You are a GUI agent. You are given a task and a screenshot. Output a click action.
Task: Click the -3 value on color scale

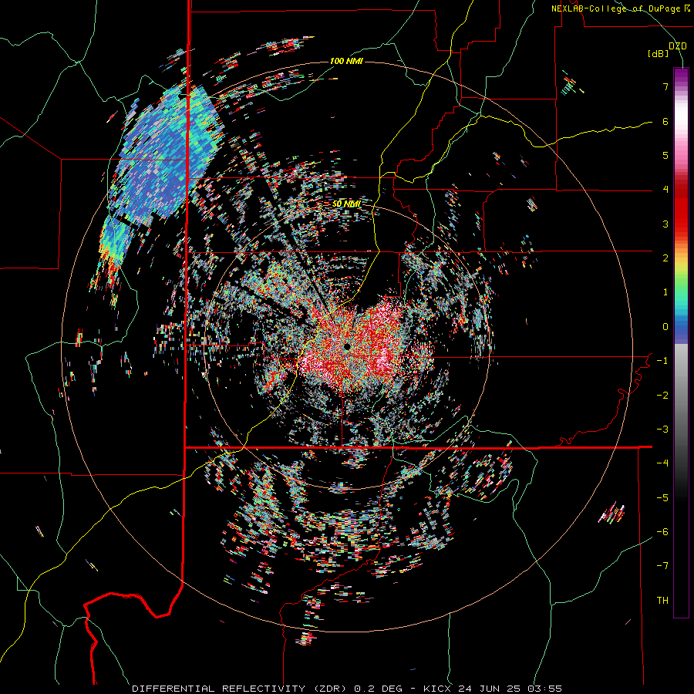click(x=662, y=430)
